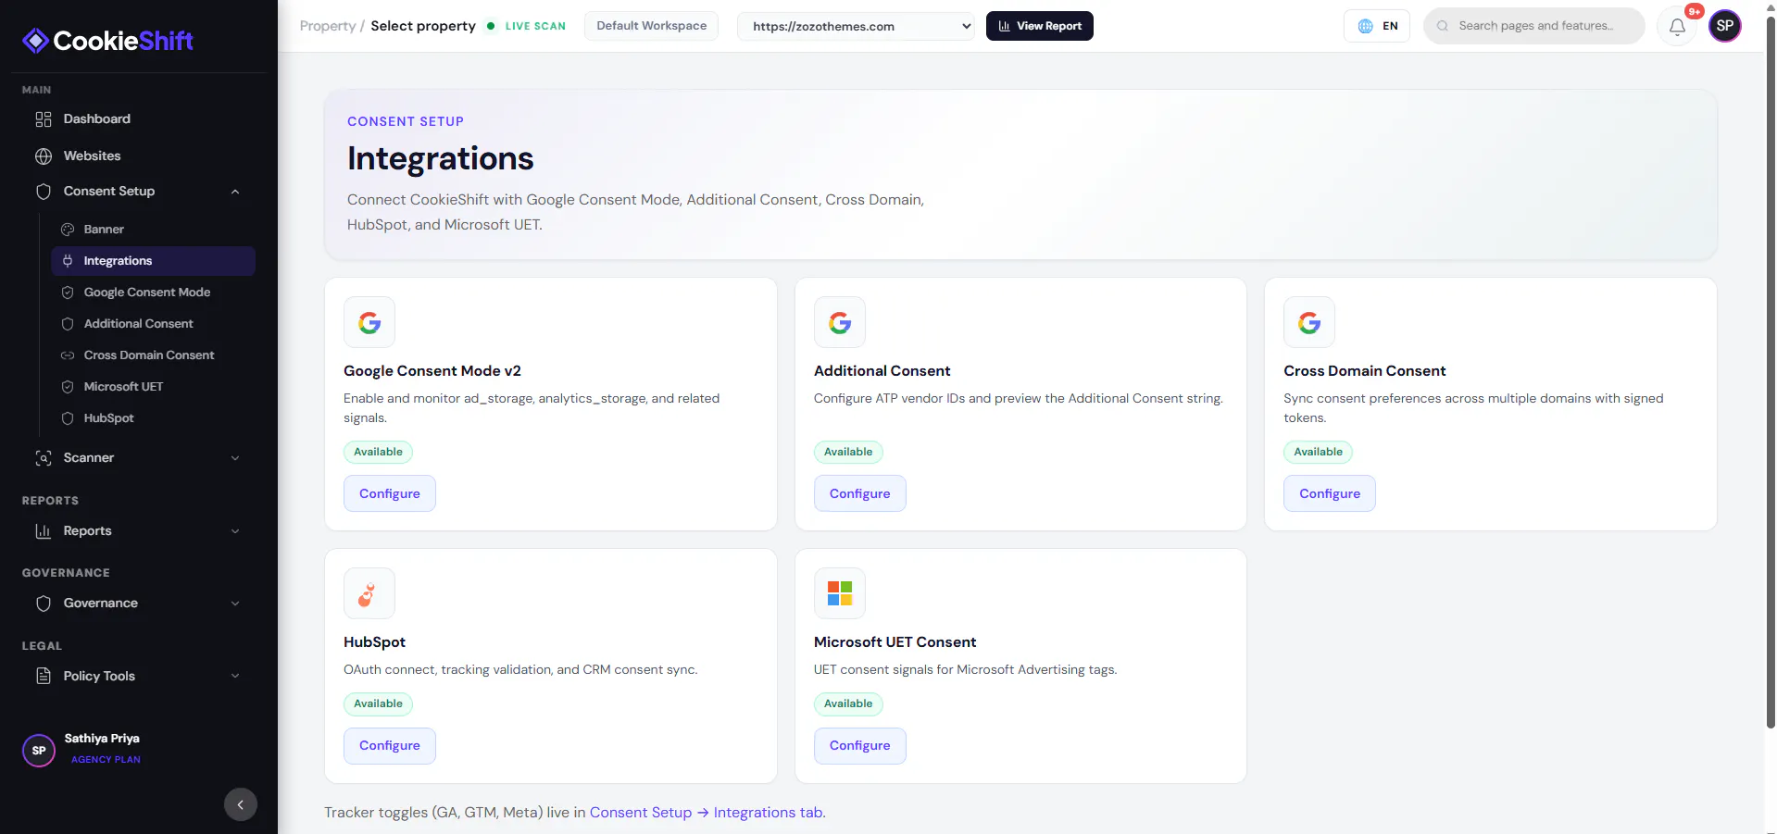Focus the Search pages and features field
1777x834 pixels.
pyautogui.click(x=1534, y=26)
